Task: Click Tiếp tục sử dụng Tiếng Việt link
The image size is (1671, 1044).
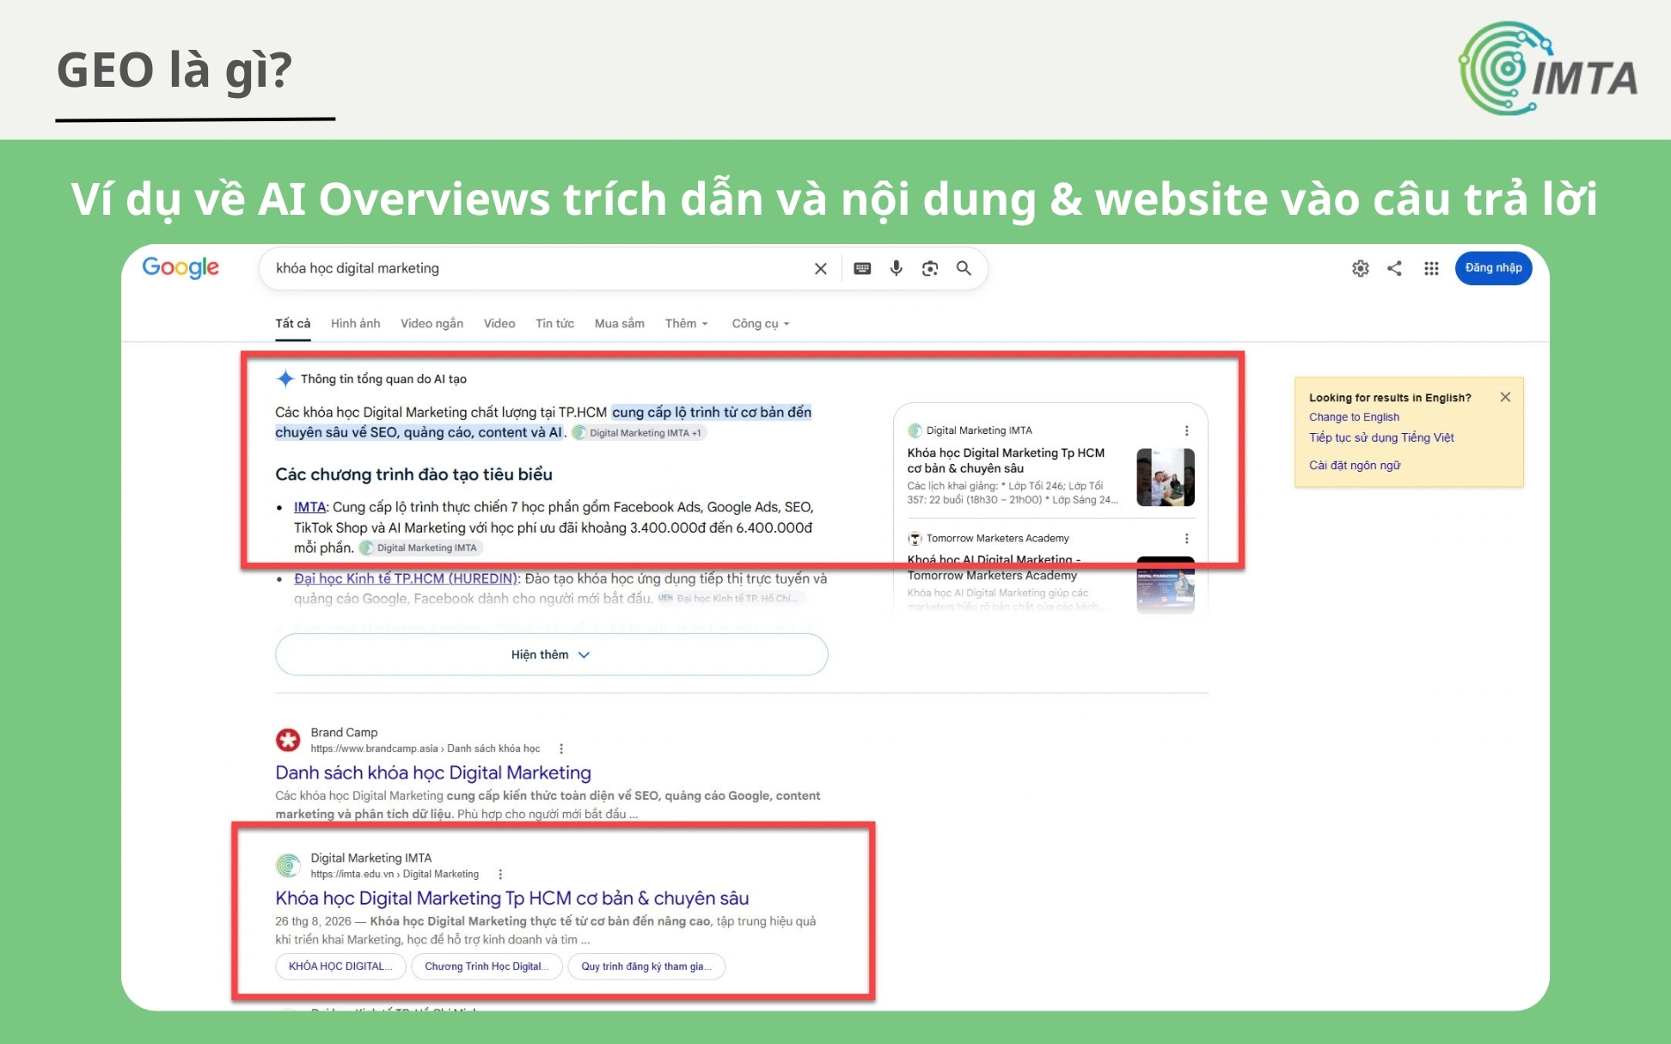Action: coord(1381,437)
